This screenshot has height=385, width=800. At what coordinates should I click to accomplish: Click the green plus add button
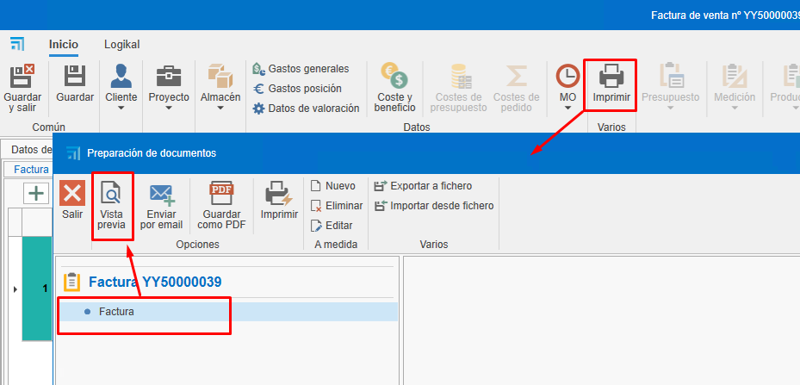coord(36,194)
